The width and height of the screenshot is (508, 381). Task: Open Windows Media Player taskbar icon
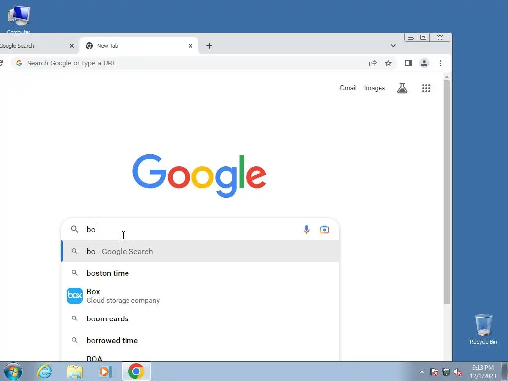point(105,371)
